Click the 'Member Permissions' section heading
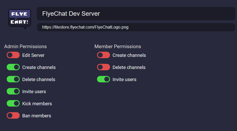The width and height of the screenshot is (237, 131). (x=118, y=47)
